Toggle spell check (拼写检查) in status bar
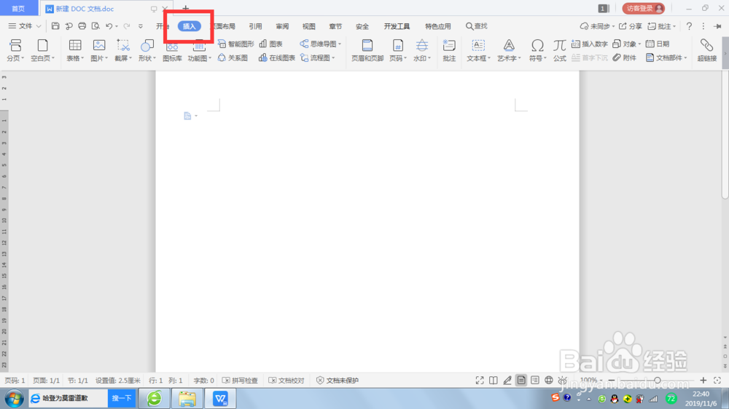 [x=240, y=380]
